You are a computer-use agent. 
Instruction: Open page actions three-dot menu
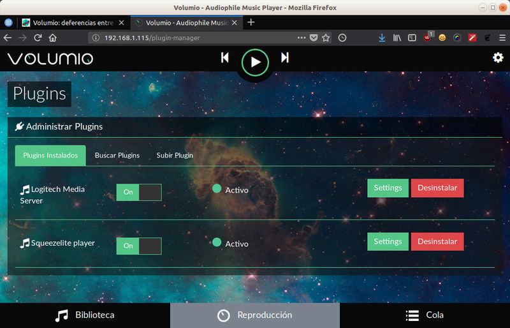pyautogui.click(x=302, y=38)
